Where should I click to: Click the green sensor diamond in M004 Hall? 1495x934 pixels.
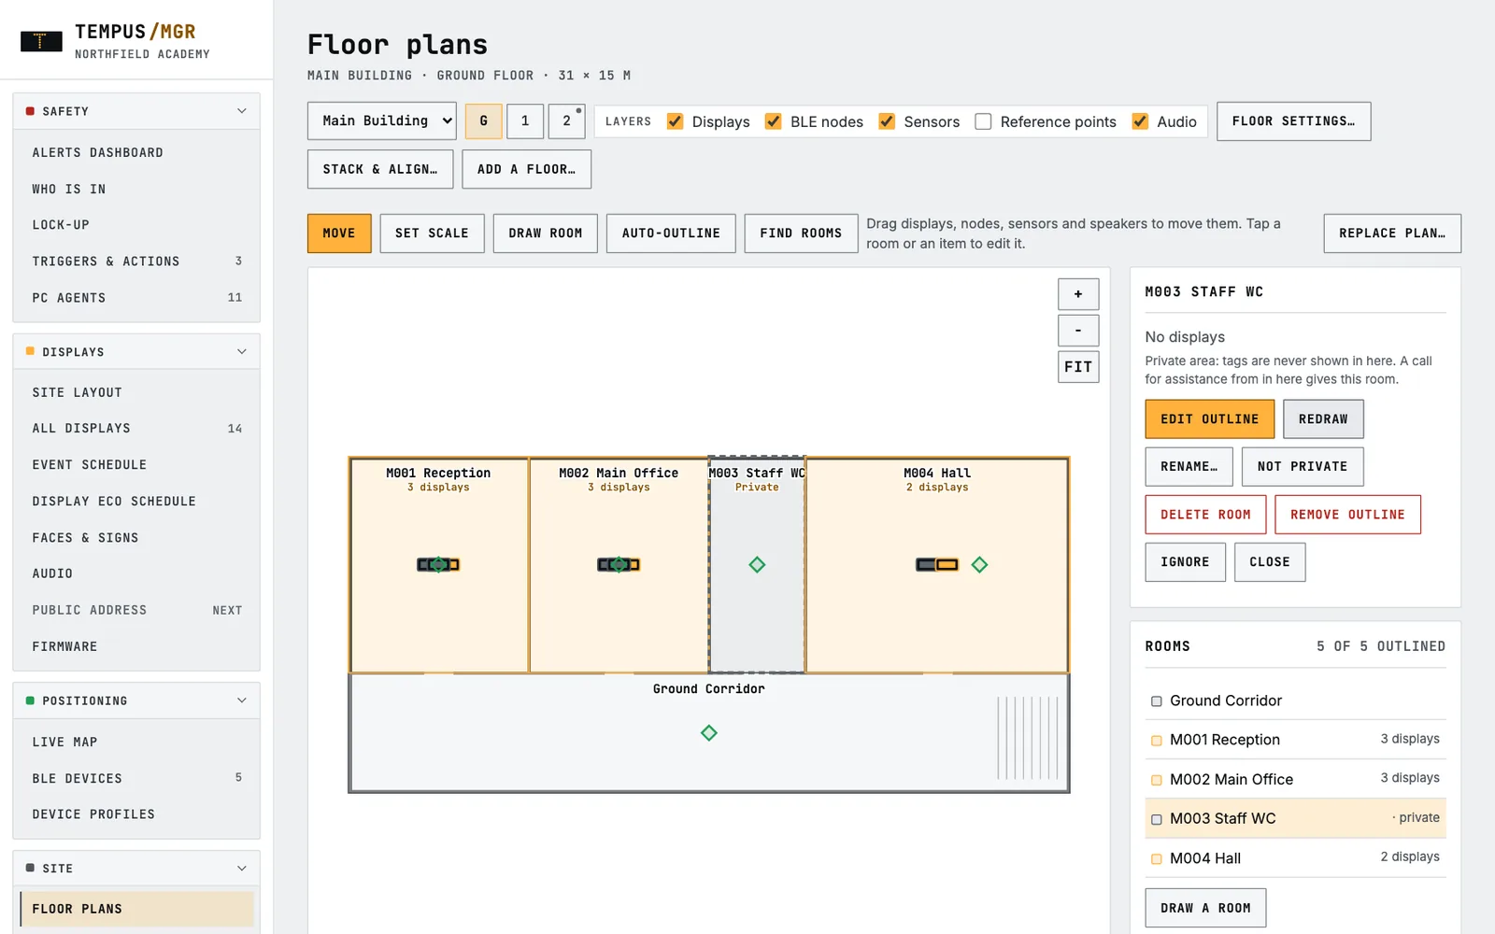click(979, 564)
